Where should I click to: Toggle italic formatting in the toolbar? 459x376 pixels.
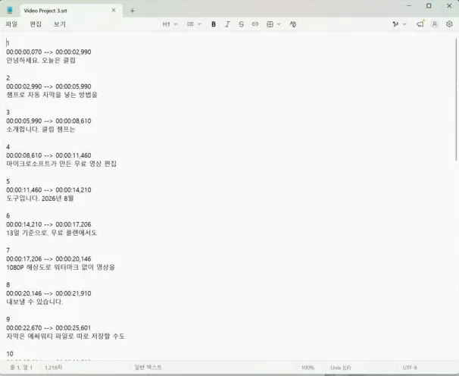(227, 24)
